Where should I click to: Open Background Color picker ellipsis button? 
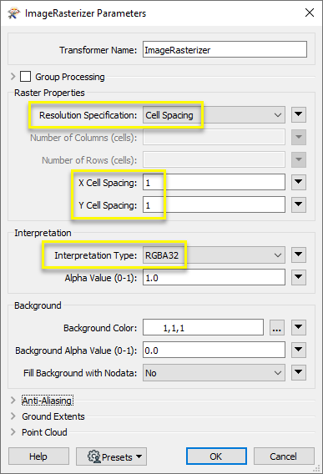tap(277, 327)
